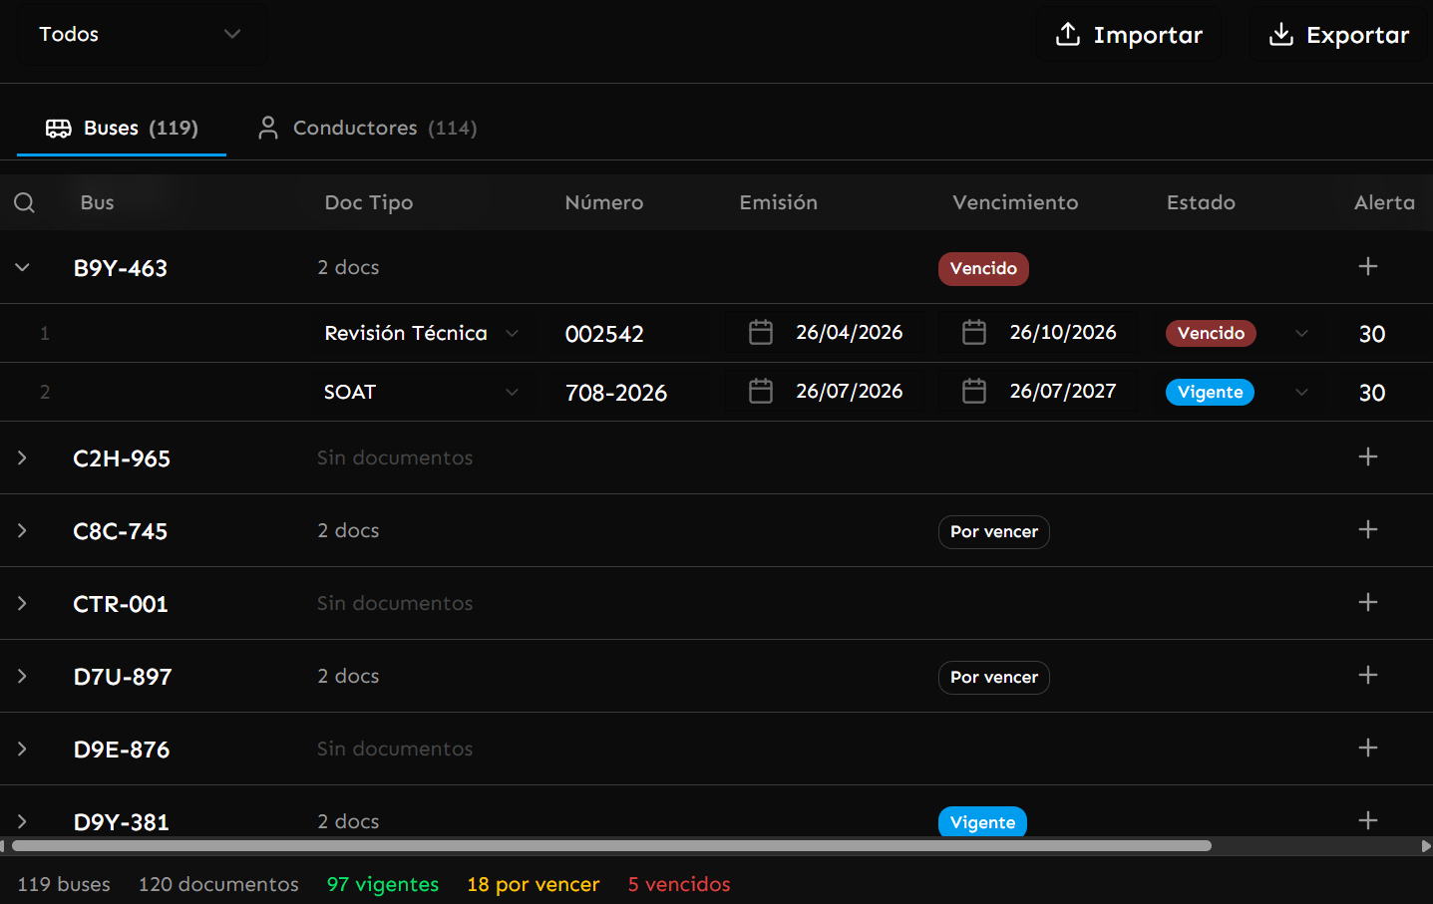Click the upload icon on Importar

[1068, 34]
